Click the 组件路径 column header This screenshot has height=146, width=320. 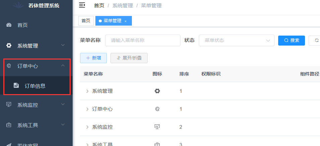tap(310, 74)
